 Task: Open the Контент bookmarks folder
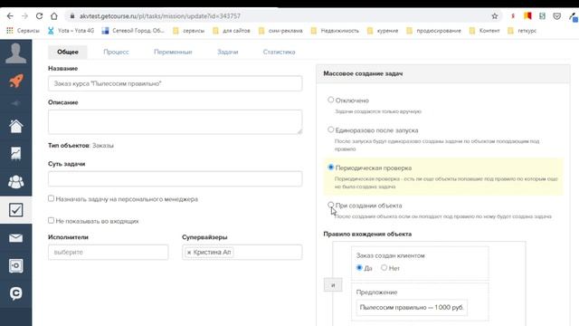click(x=485, y=31)
